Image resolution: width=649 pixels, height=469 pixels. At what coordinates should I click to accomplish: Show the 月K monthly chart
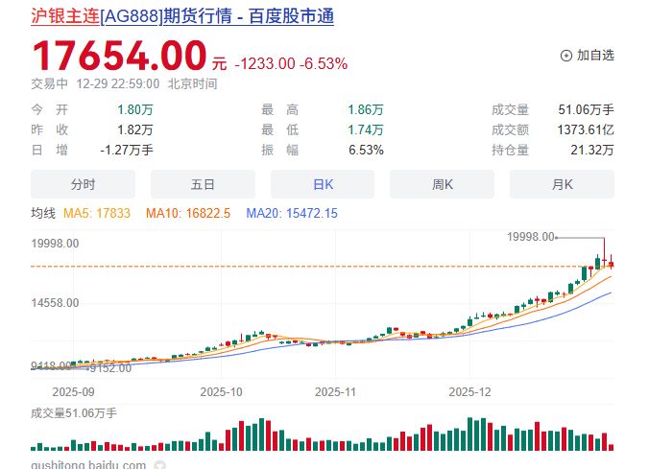point(562,184)
